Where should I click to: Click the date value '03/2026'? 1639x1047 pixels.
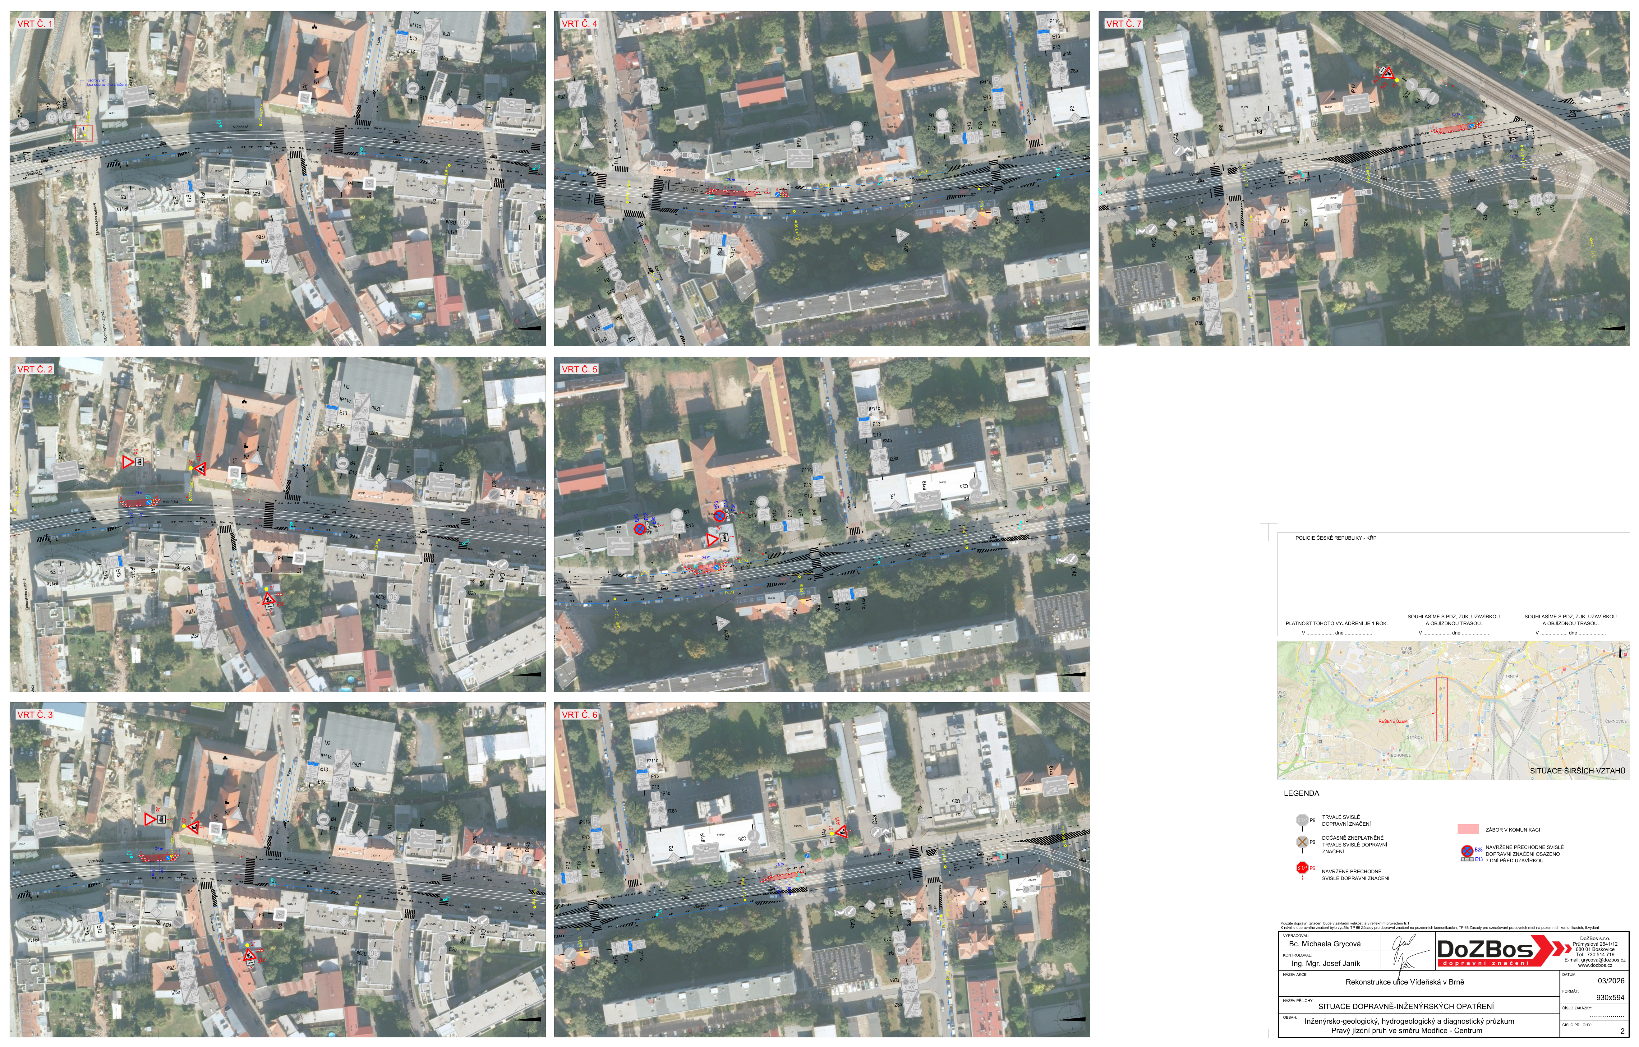pyautogui.click(x=1611, y=981)
